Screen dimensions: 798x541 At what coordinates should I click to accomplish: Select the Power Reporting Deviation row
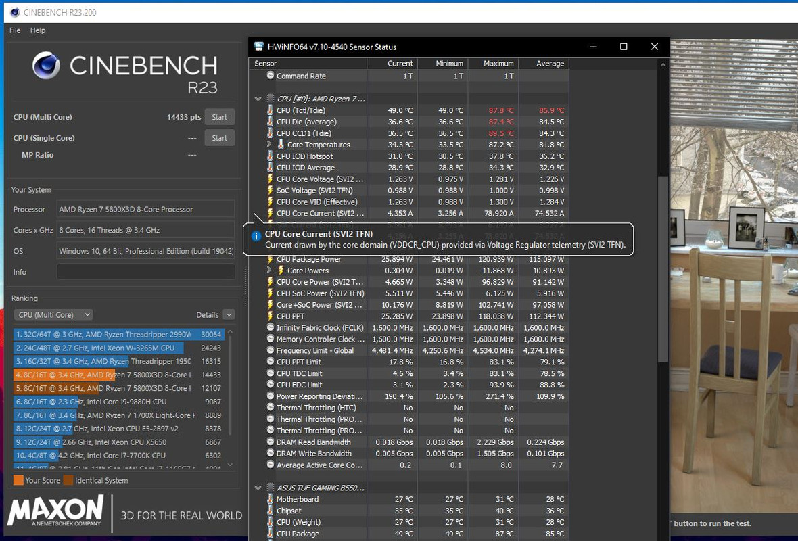pos(408,396)
